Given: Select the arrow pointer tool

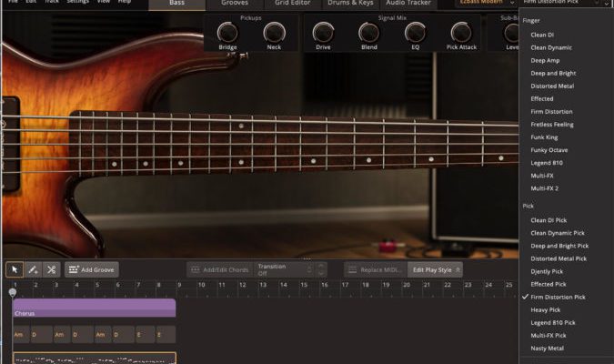Looking at the screenshot, I should 15,269.
